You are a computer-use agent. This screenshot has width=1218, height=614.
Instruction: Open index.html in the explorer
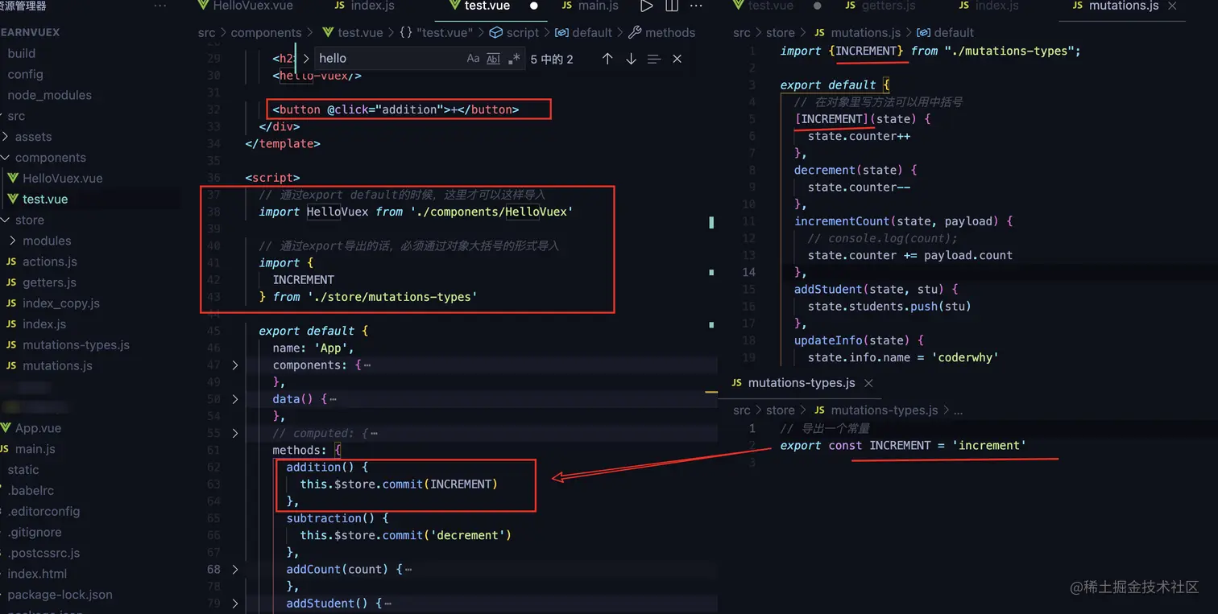pos(37,574)
